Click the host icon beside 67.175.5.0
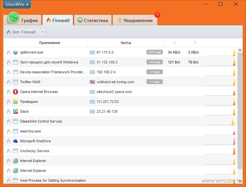The image size is (246, 187). (x=92, y=52)
